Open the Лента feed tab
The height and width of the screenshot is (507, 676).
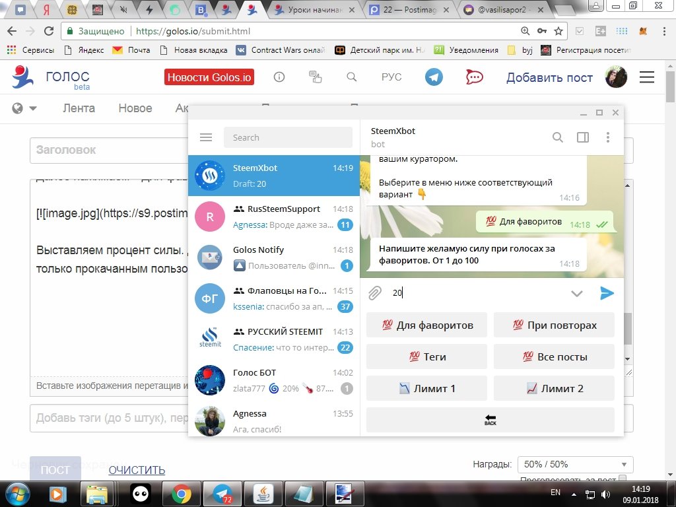coord(79,108)
